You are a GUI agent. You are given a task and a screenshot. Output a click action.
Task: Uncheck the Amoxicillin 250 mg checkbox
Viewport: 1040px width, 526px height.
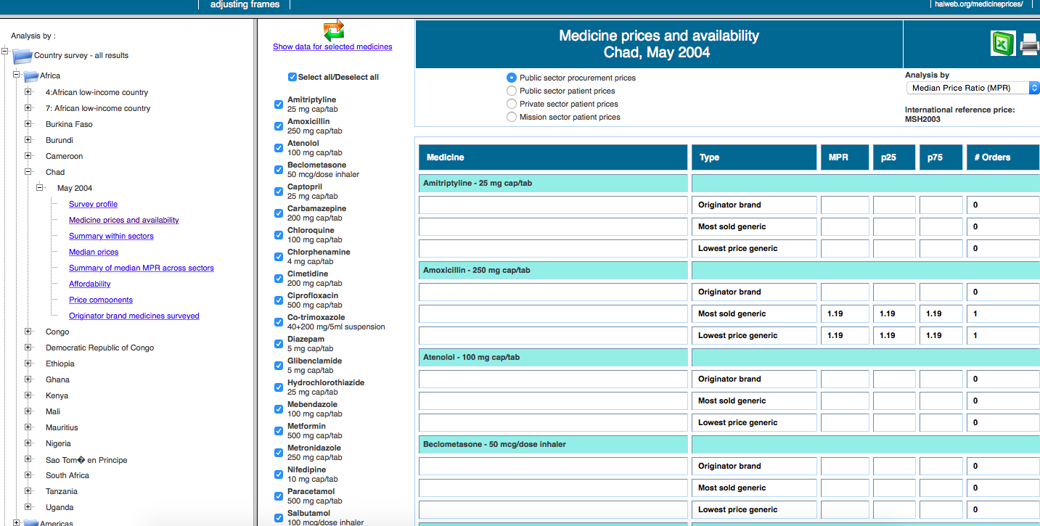pos(279,126)
